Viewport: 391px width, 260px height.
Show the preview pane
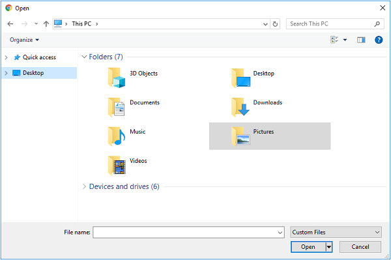(x=361, y=40)
